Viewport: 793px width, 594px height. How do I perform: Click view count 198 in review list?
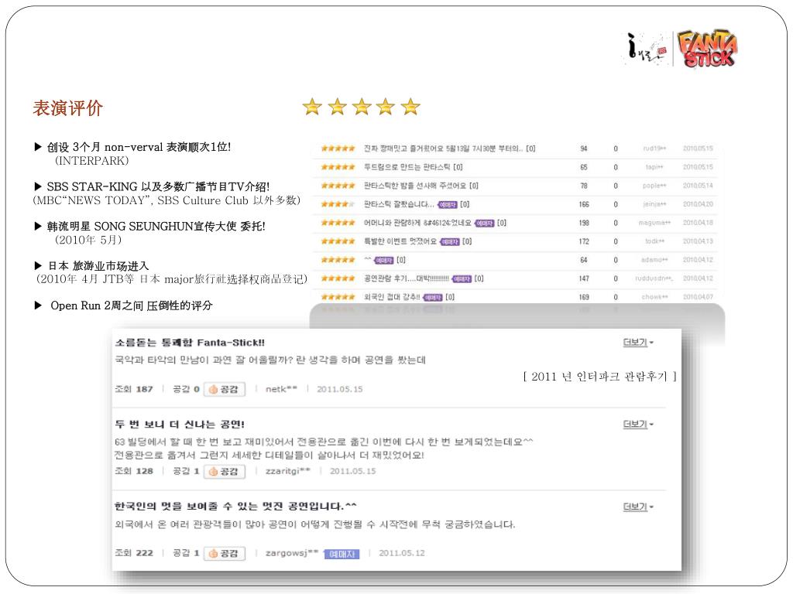click(584, 223)
